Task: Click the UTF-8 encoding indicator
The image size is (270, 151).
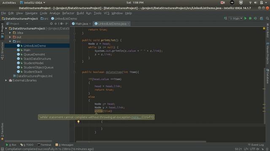Action: coord(255,149)
